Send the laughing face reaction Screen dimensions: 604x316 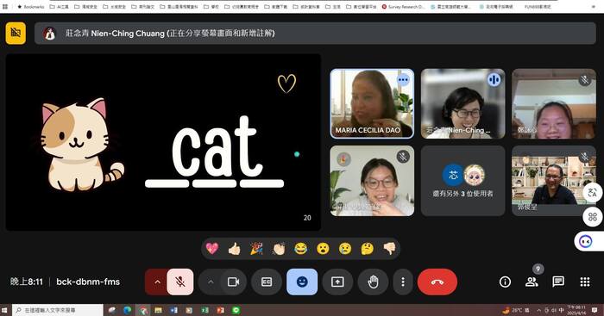click(301, 249)
